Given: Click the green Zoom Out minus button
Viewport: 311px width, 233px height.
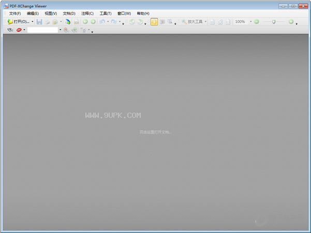Looking at the screenshot, I should pyautogui.click(x=257, y=22).
